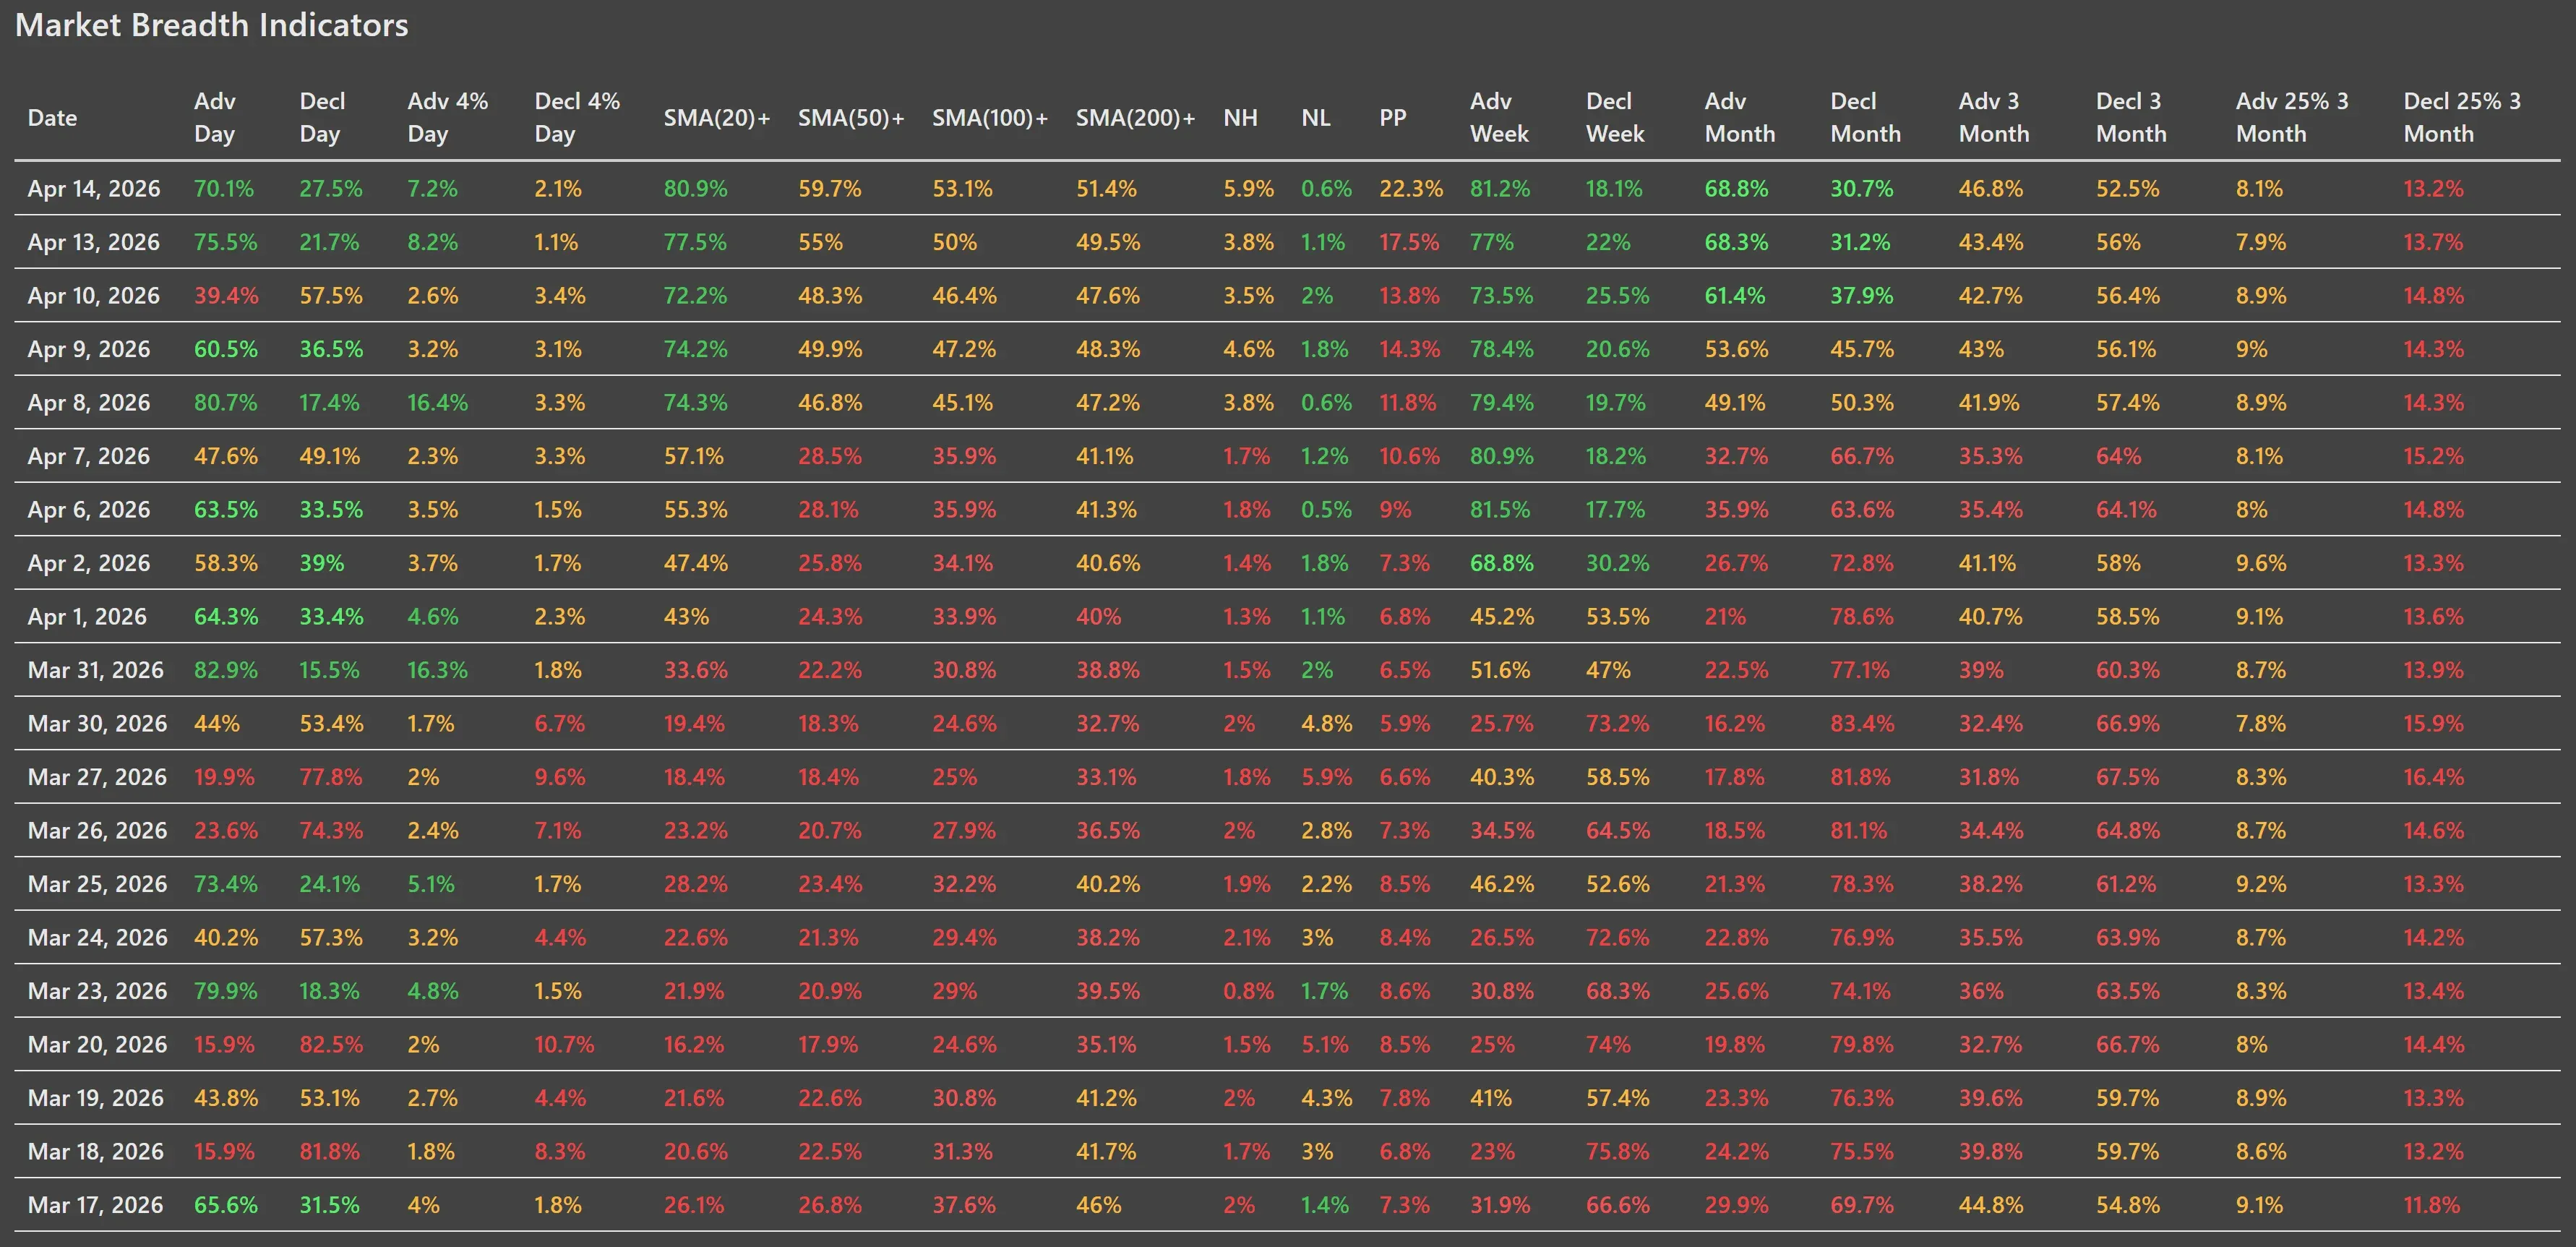Select the SMA(20)+ column header
This screenshot has height=1247, width=2576.
click(x=716, y=118)
